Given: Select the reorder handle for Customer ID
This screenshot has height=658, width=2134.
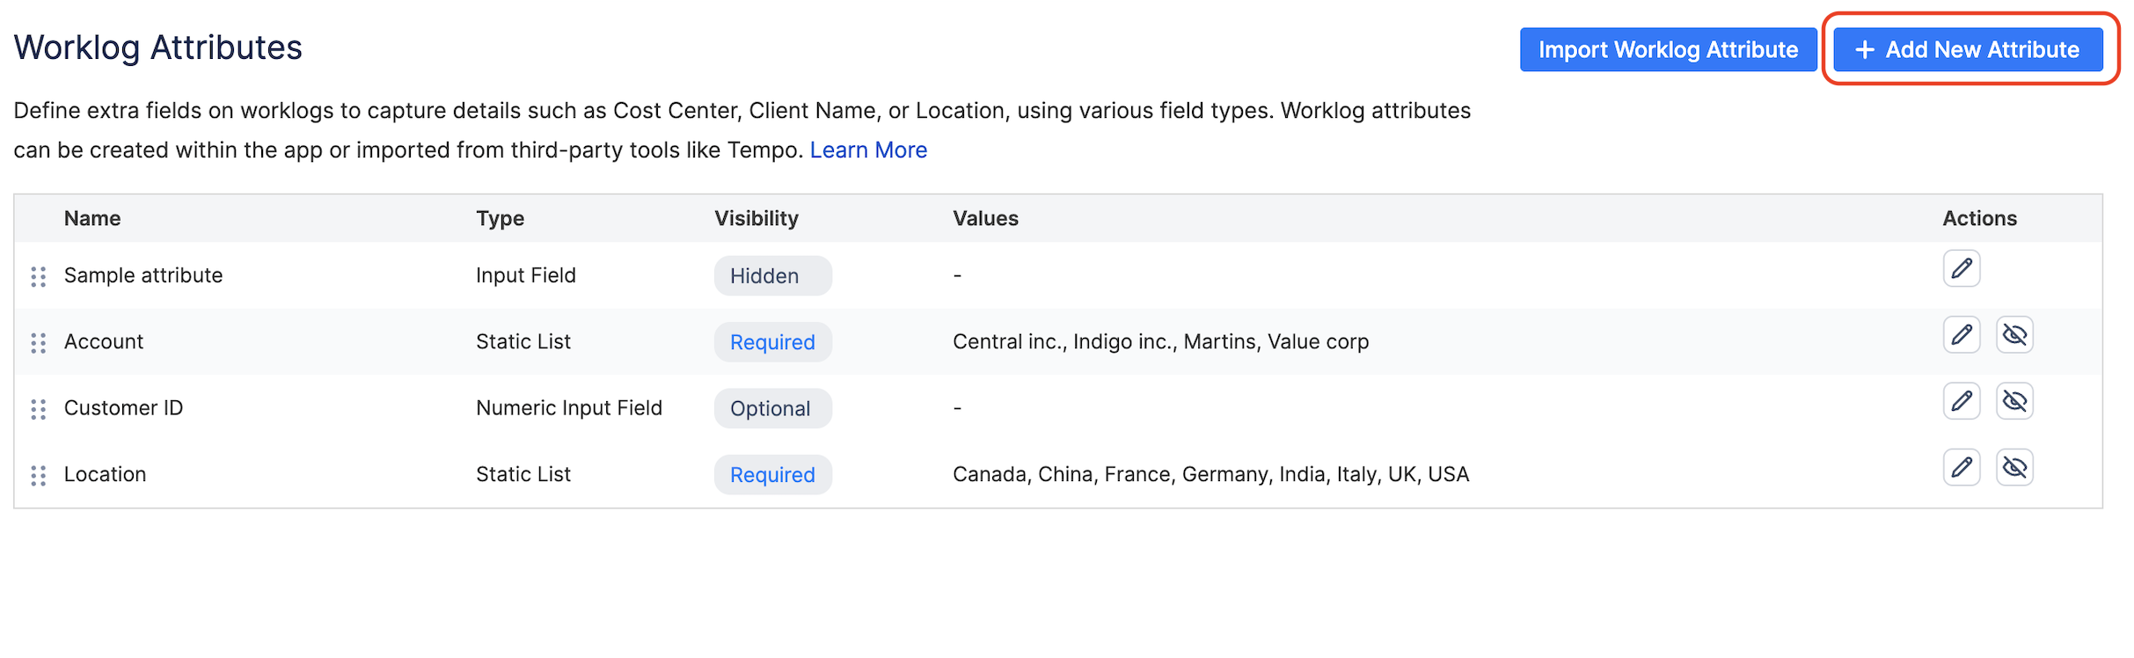Looking at the screenshot, I should coord(38,409).
